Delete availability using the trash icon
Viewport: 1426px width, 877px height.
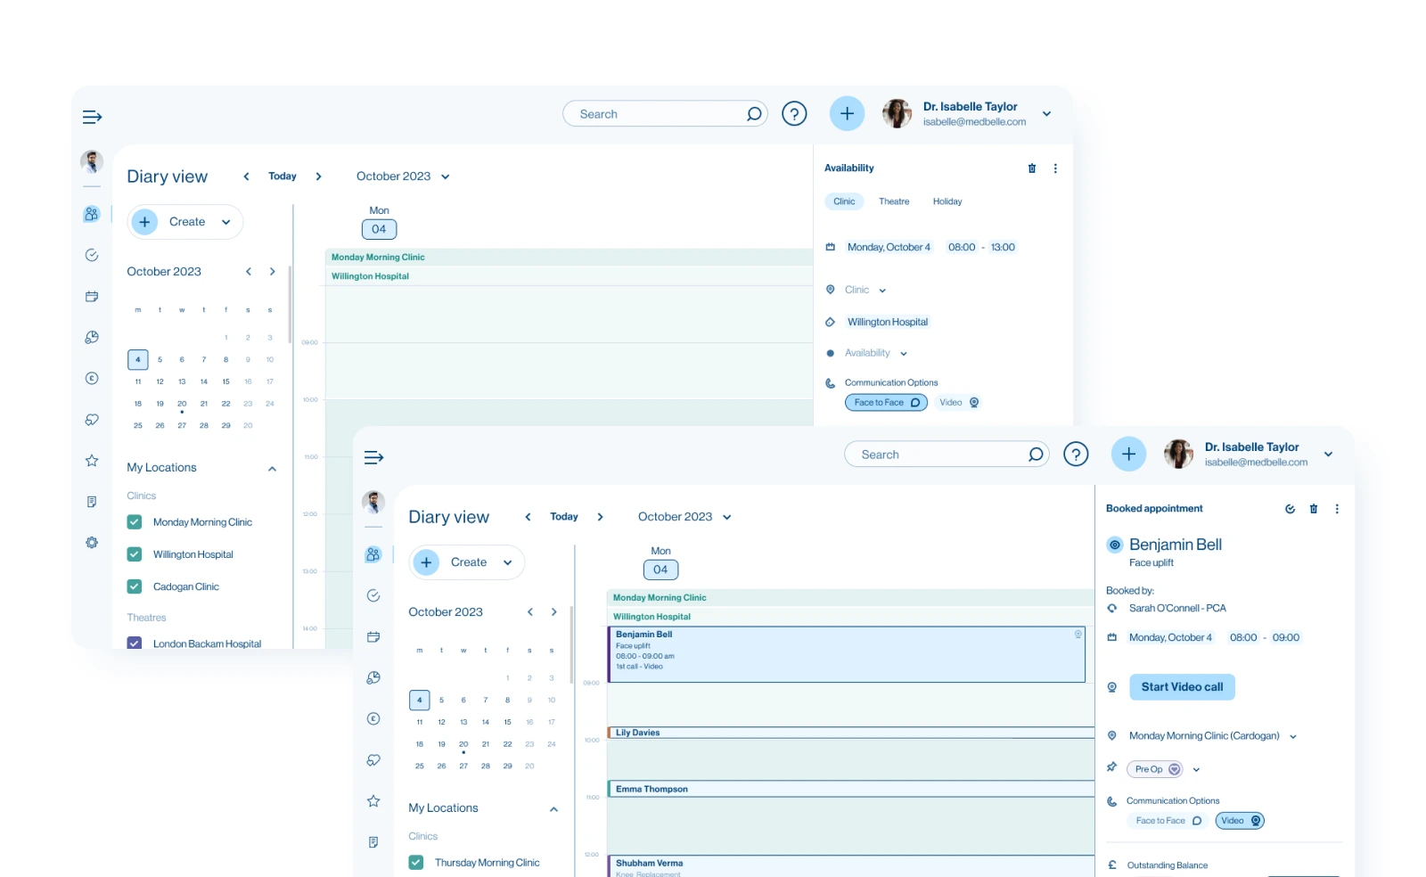click(x=1032, y=168)
